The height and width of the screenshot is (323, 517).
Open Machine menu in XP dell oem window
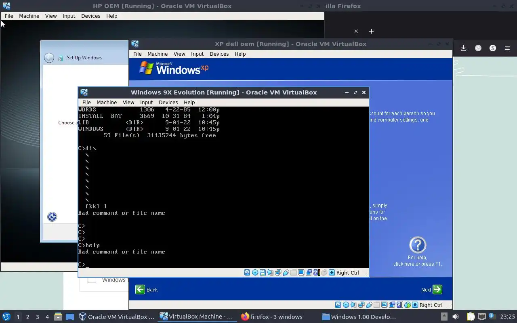coord(158,54)
